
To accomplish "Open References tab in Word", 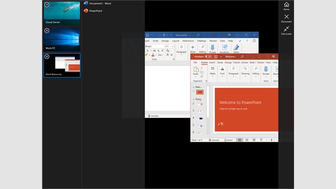I will point(188,41).
